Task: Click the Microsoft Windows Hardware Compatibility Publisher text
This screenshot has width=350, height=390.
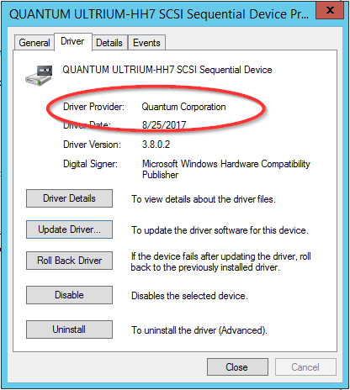Action: [226, 169]
